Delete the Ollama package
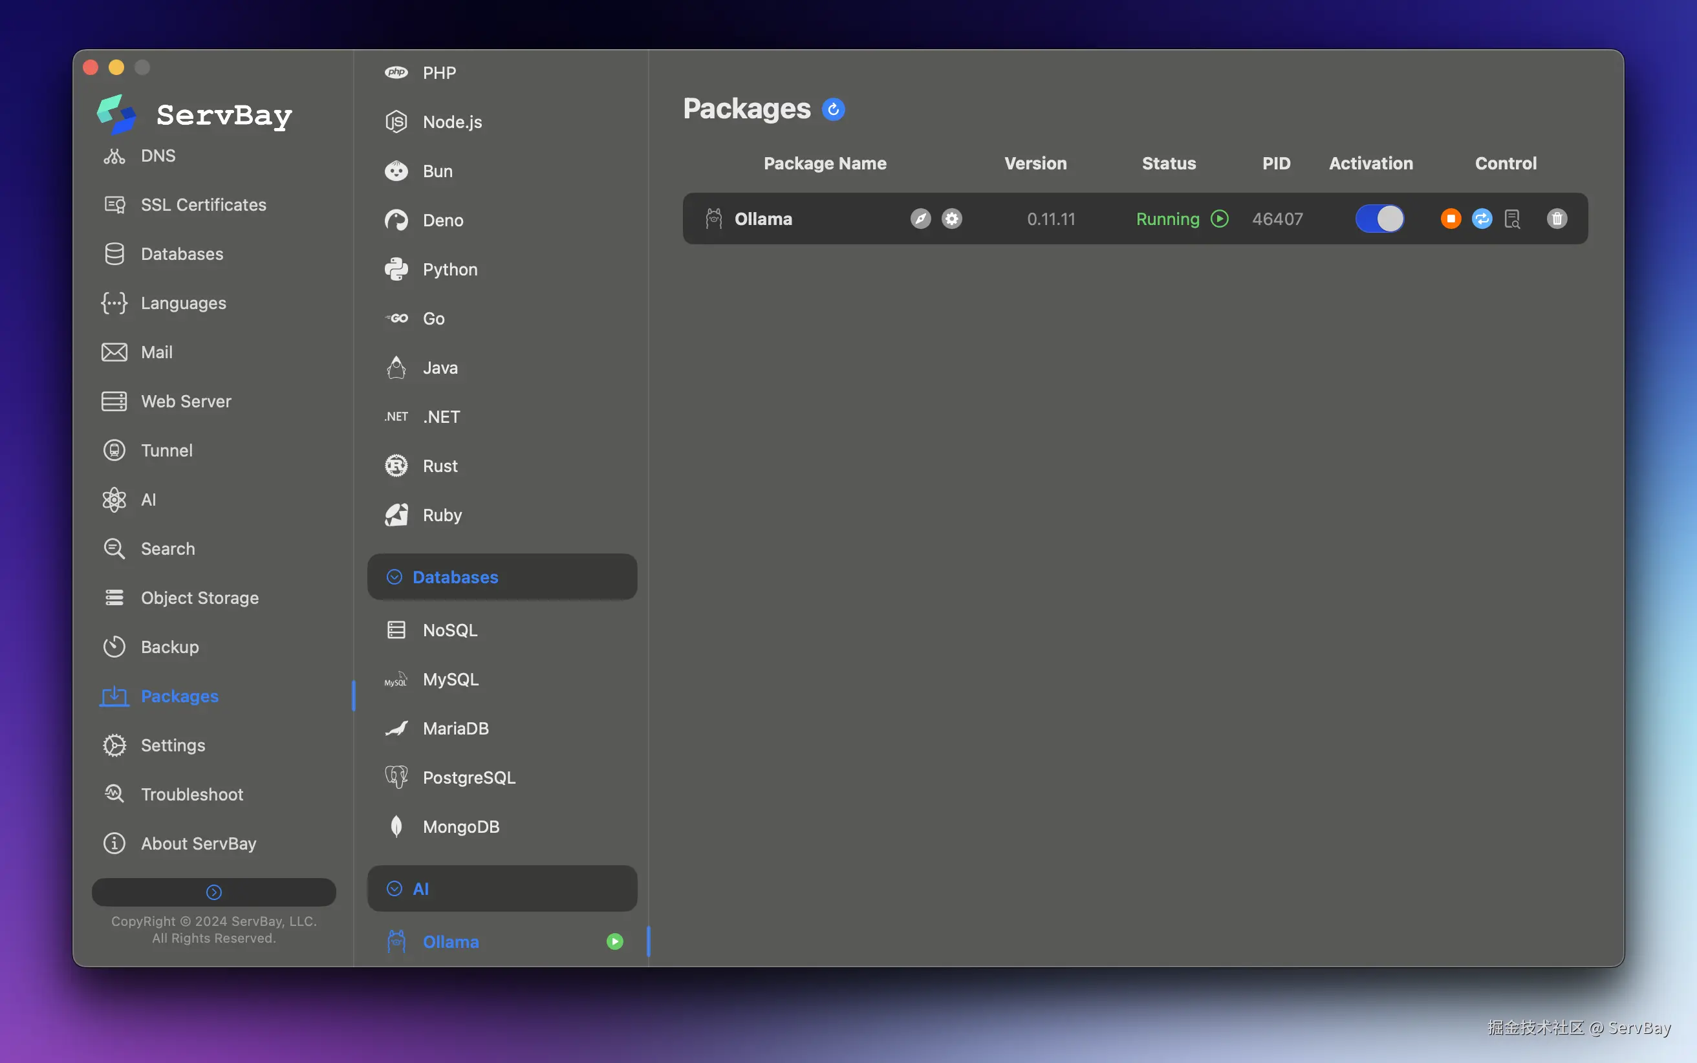The height and width of the screenshot is (1063, 1697). [x=1557, y=219]
